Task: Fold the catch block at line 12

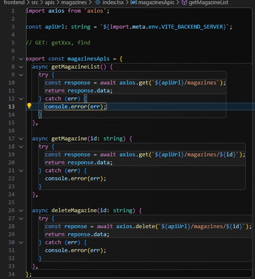Action: click(x=21, y=99)
